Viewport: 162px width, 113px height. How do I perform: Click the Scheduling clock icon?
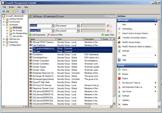[119, 29]
